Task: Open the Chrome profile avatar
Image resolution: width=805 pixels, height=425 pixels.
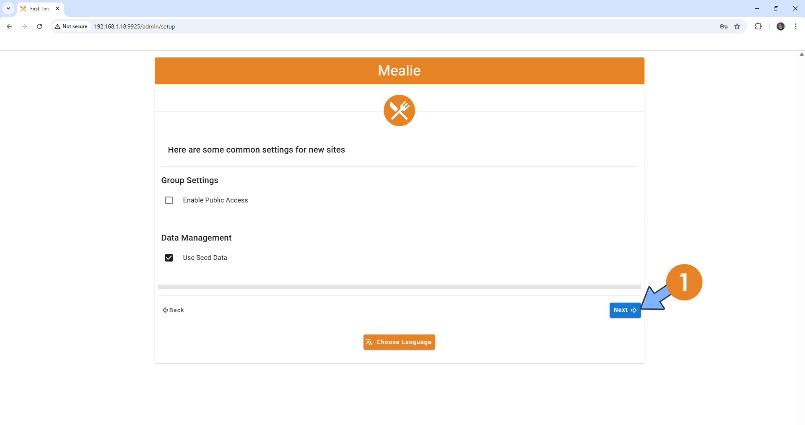Action: 780,26
